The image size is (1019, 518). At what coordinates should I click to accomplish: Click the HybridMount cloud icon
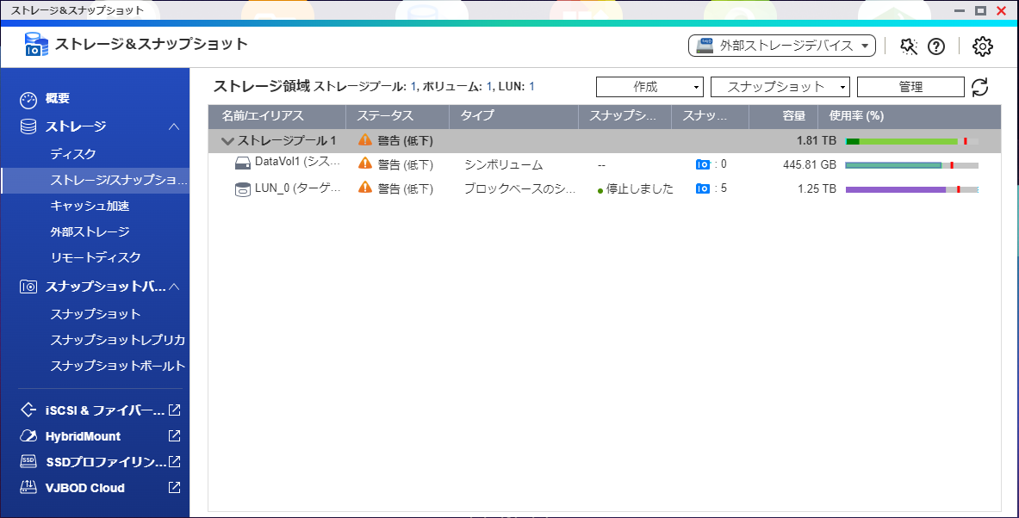[28, 436]
